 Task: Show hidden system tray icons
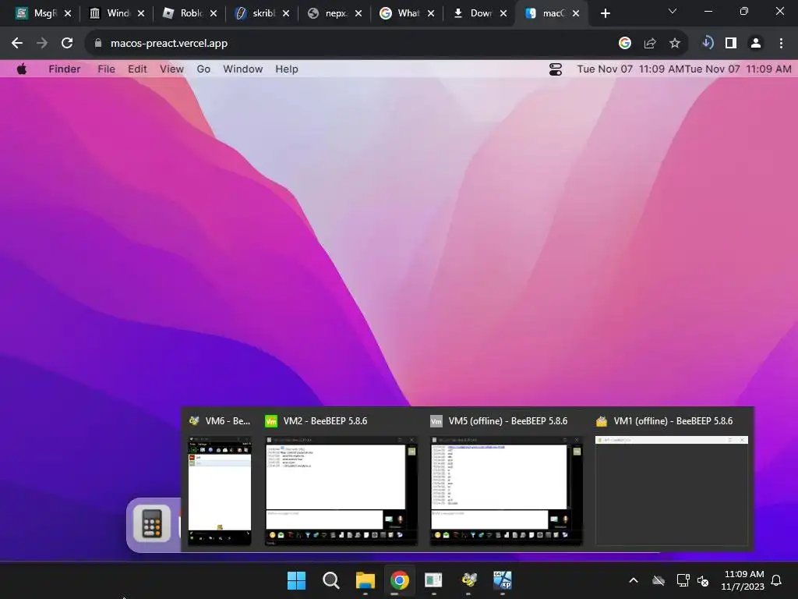[634, 580]
